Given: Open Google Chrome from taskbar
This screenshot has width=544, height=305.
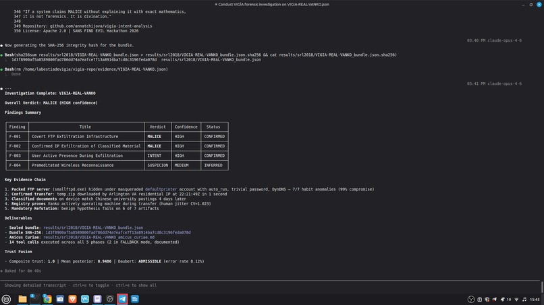Looking at the screenshot, I should [47, 299].
